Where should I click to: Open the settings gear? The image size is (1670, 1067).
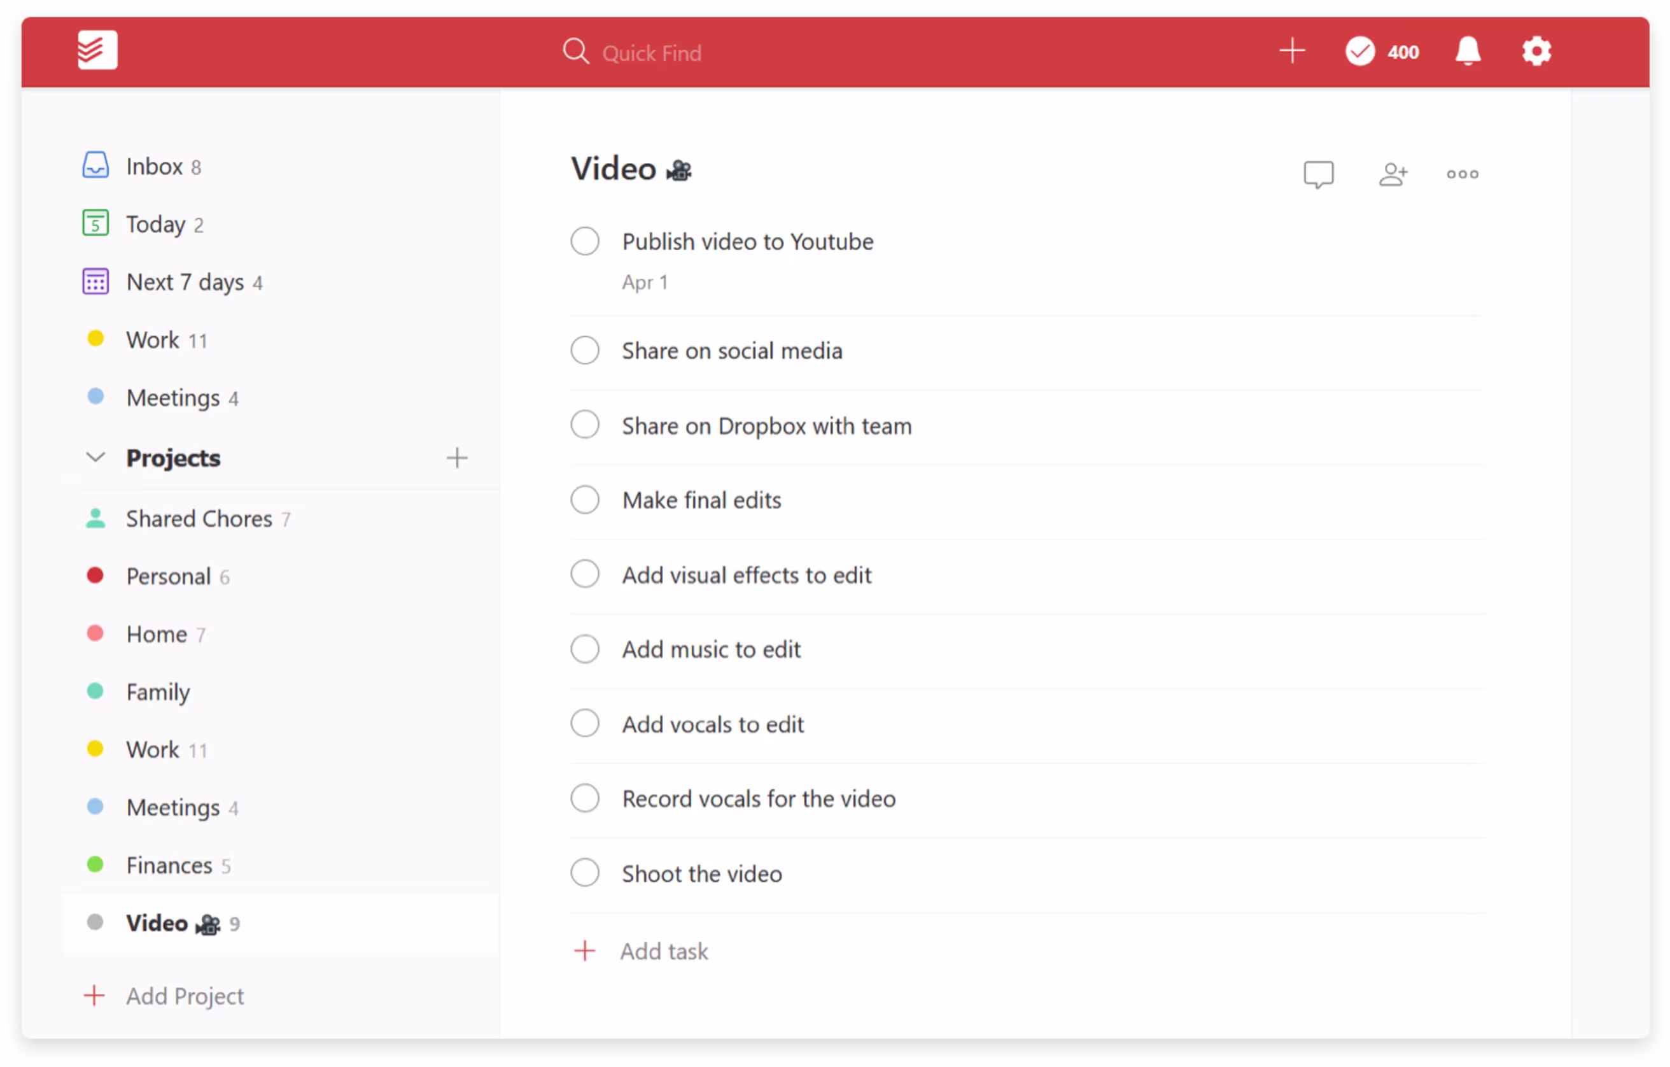click(x=1537, y=51)
